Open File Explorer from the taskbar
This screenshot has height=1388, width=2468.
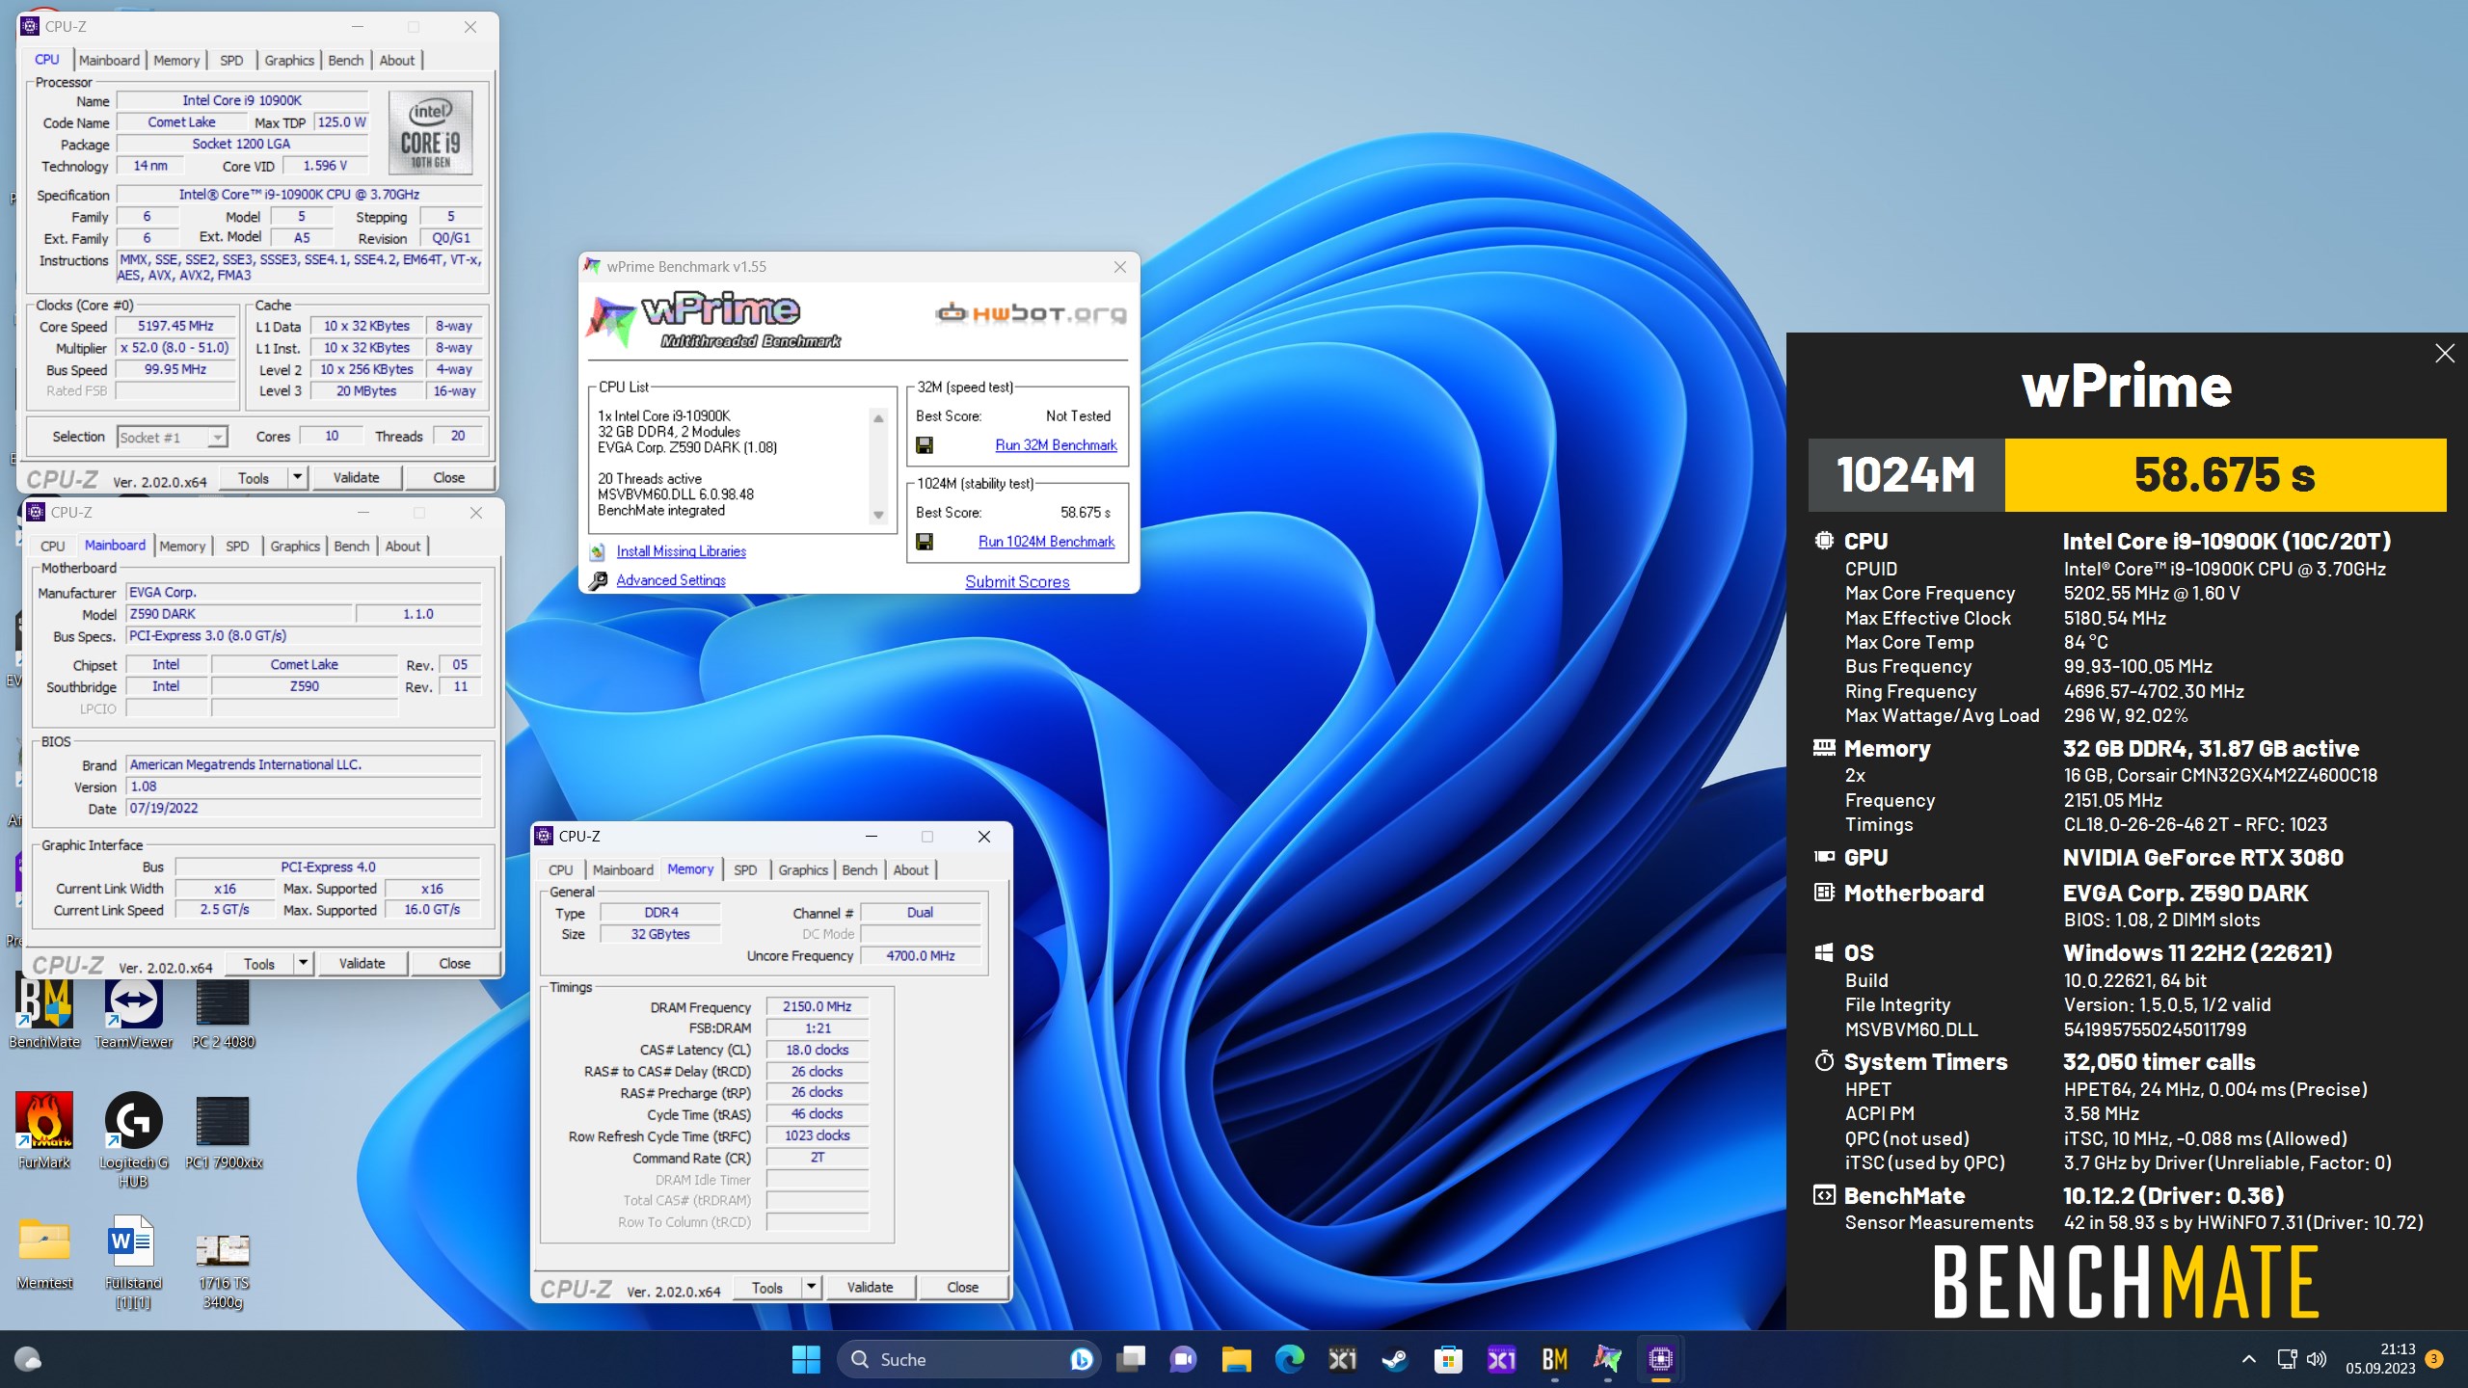pos(1236,1359)
